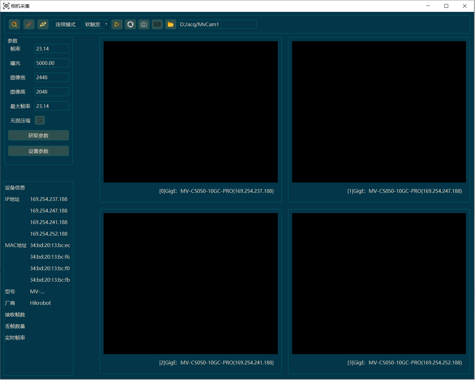
Task: Minimize the 相机采集 window
Action: point(428,6)
